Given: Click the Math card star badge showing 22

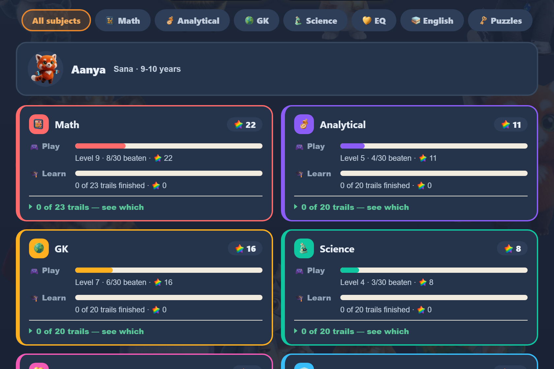Looking at the screenshot, I should pyautogui.click(x=245, y=125).
